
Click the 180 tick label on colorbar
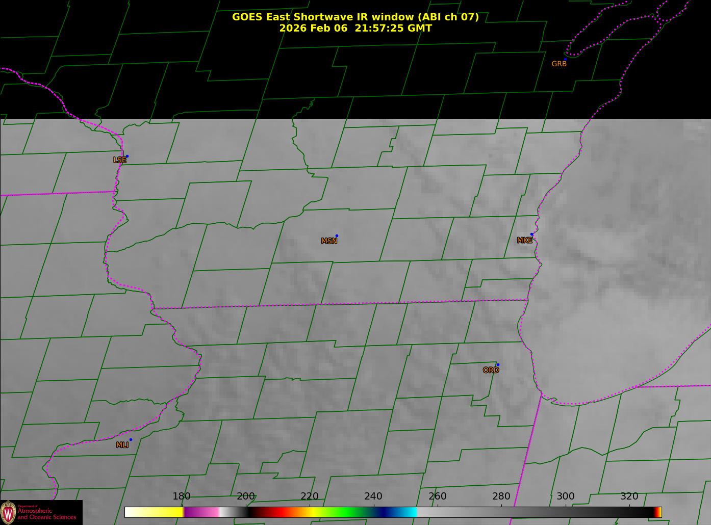pos(181,496)
